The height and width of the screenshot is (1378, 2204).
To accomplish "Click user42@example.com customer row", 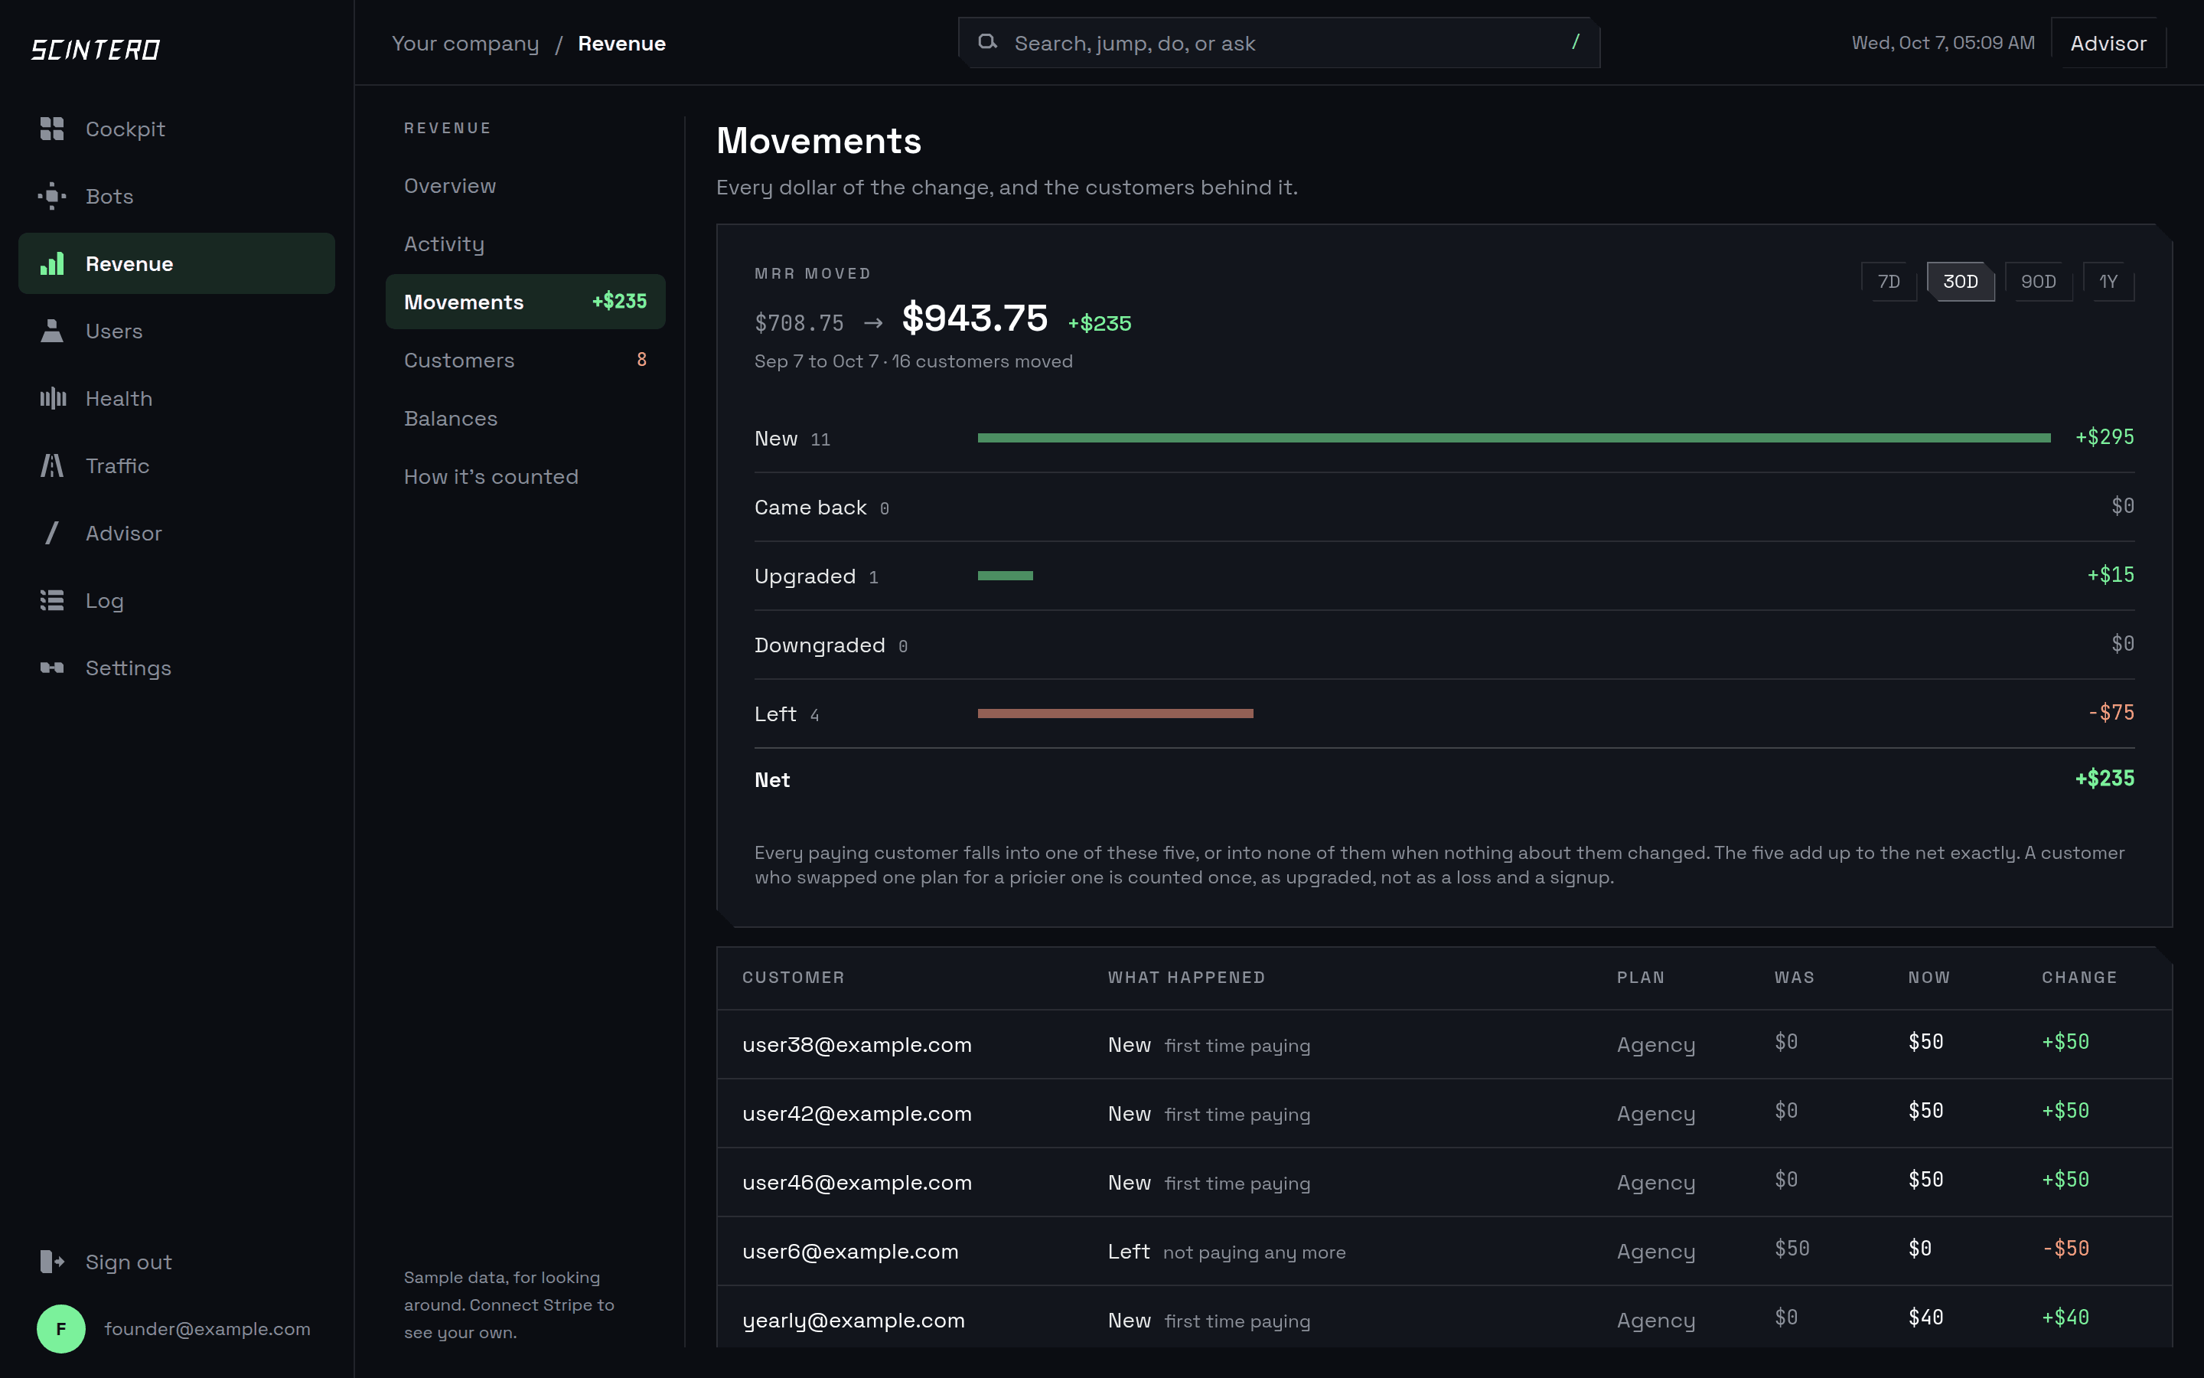I will pos(1444,1113).
